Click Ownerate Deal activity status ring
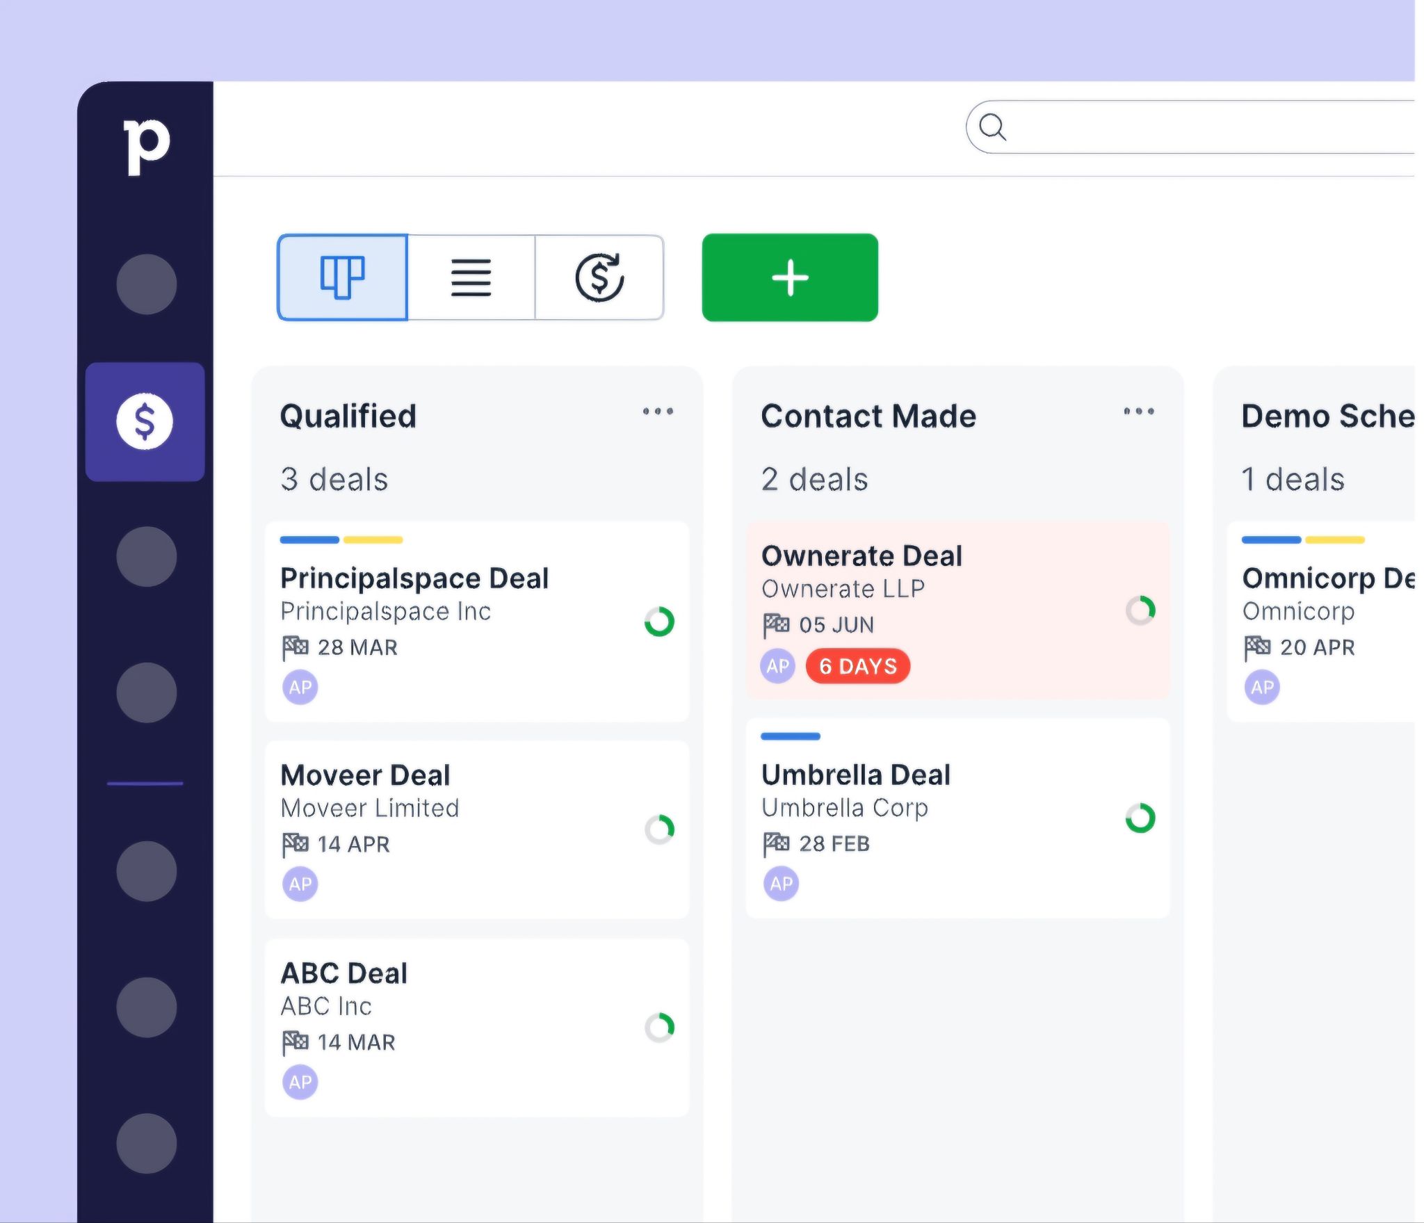Screen dimensions: 1424x1223 coord(1140,610)
